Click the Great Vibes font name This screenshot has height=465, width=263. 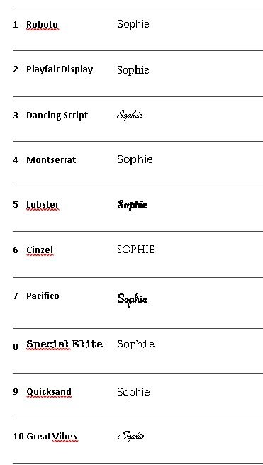click(52, 437)
